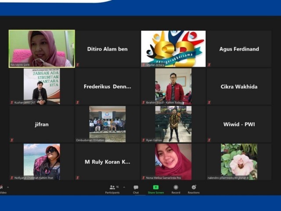Select Ibrahim Yusuf Kaltim Today tile
The height and width of the screenshot is (211, 281).
click(x=173, y=86)
